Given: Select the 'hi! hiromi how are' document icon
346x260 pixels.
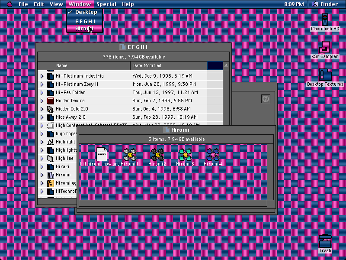Looking at the screenshot, I should [x=102, y=154].
